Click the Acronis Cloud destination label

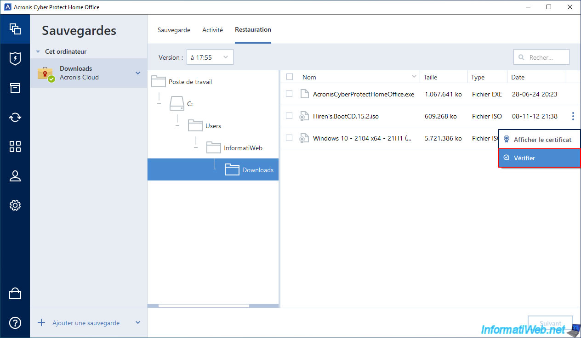point(79,77)
